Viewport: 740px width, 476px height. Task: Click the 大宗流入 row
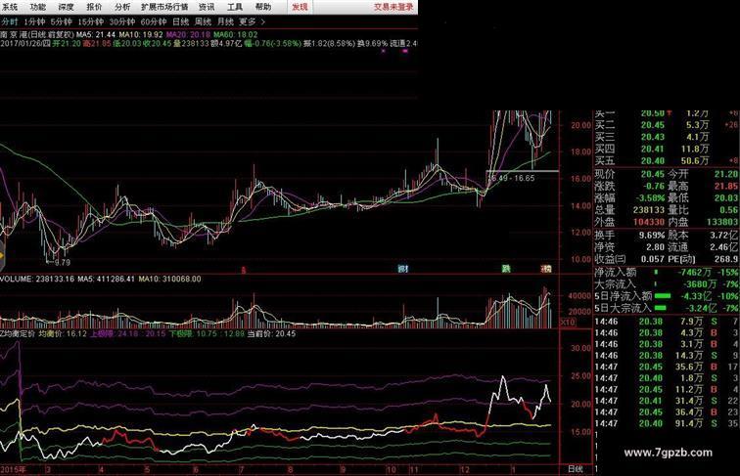(666, 284)
